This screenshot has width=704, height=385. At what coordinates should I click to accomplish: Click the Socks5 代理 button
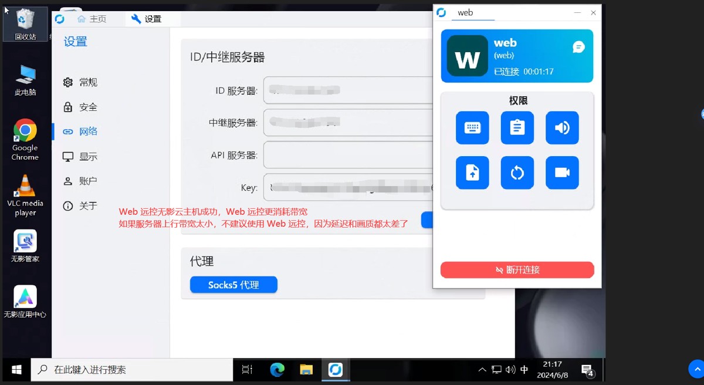(233, 285)
